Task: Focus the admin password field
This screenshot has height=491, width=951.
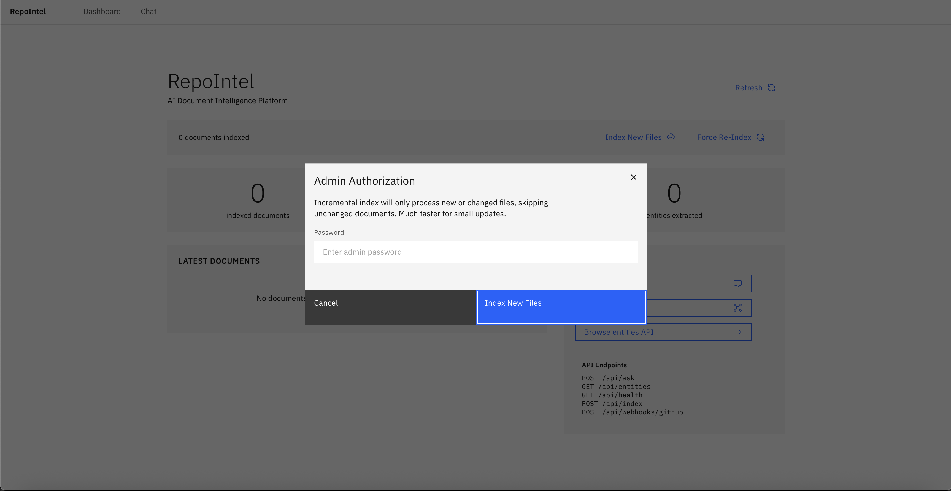Action: 476,252
